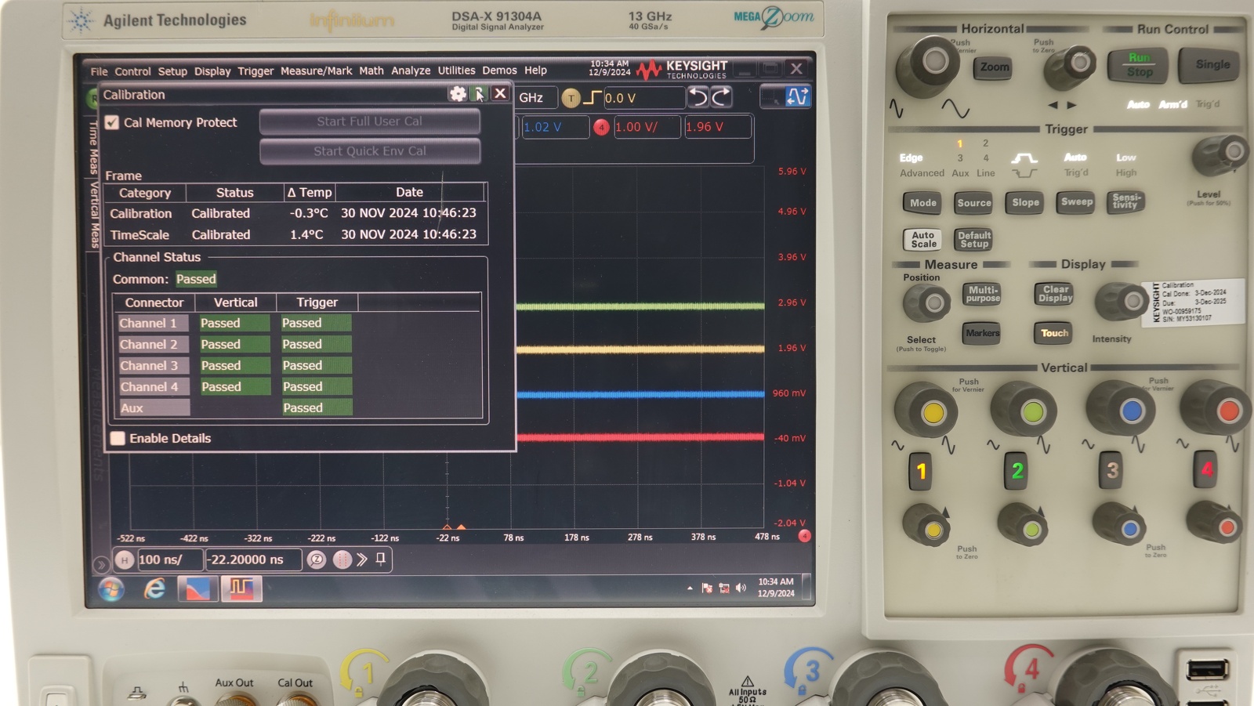The width and height of the screenshot is (1254, 706).
Task: Open the File menu
Action: click(99, 71)
